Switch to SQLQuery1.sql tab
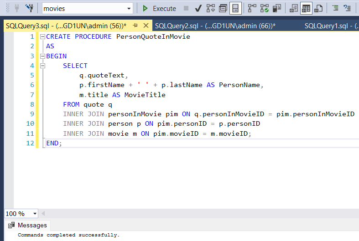This screenshot has width=359, height=241. [x=332, y=26]
